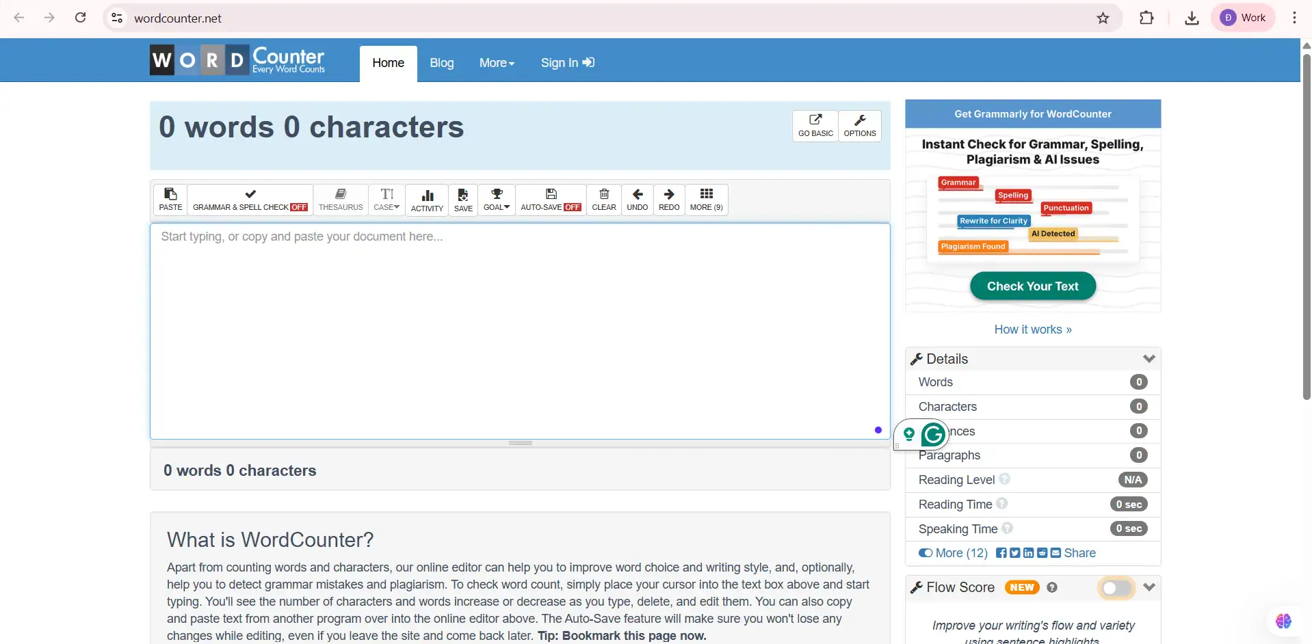
Task: Expand the More (9) tools menu
Action: (706, 199)
